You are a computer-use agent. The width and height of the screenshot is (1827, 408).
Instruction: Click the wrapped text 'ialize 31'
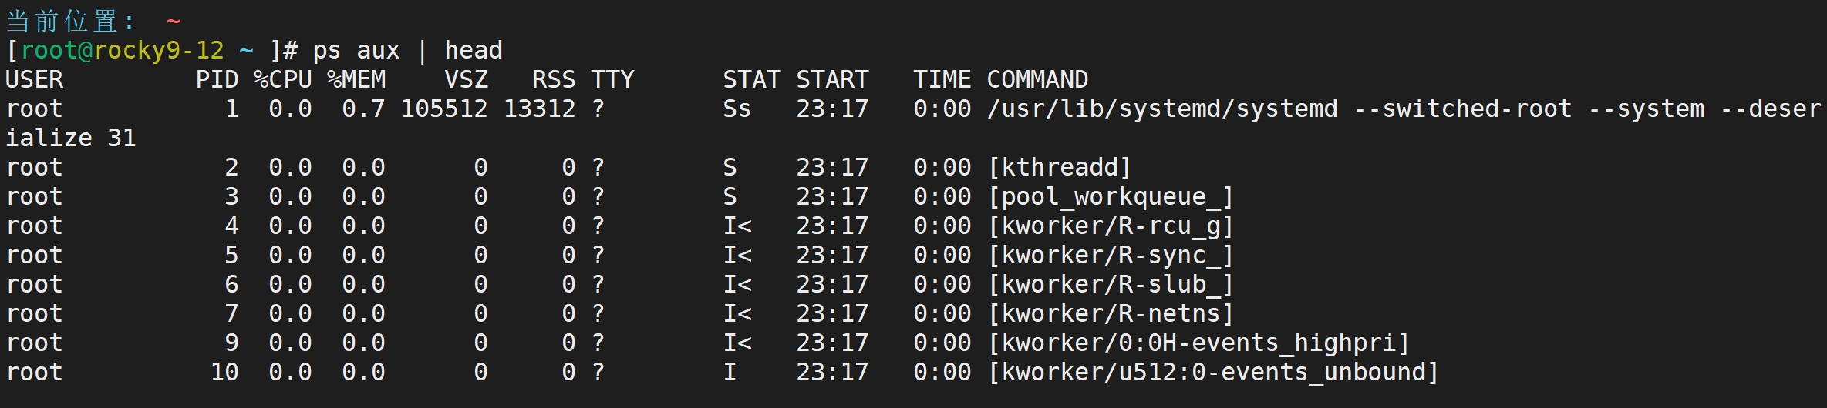tap(71, 139)
